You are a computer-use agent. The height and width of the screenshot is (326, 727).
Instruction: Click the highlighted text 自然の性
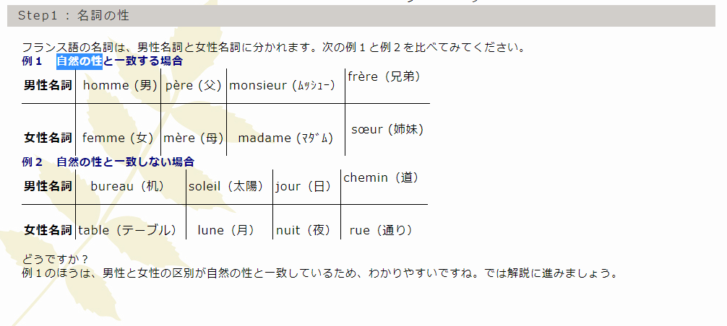[79, 61]
